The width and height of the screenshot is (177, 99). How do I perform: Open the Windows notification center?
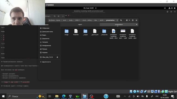click(173, 96)
